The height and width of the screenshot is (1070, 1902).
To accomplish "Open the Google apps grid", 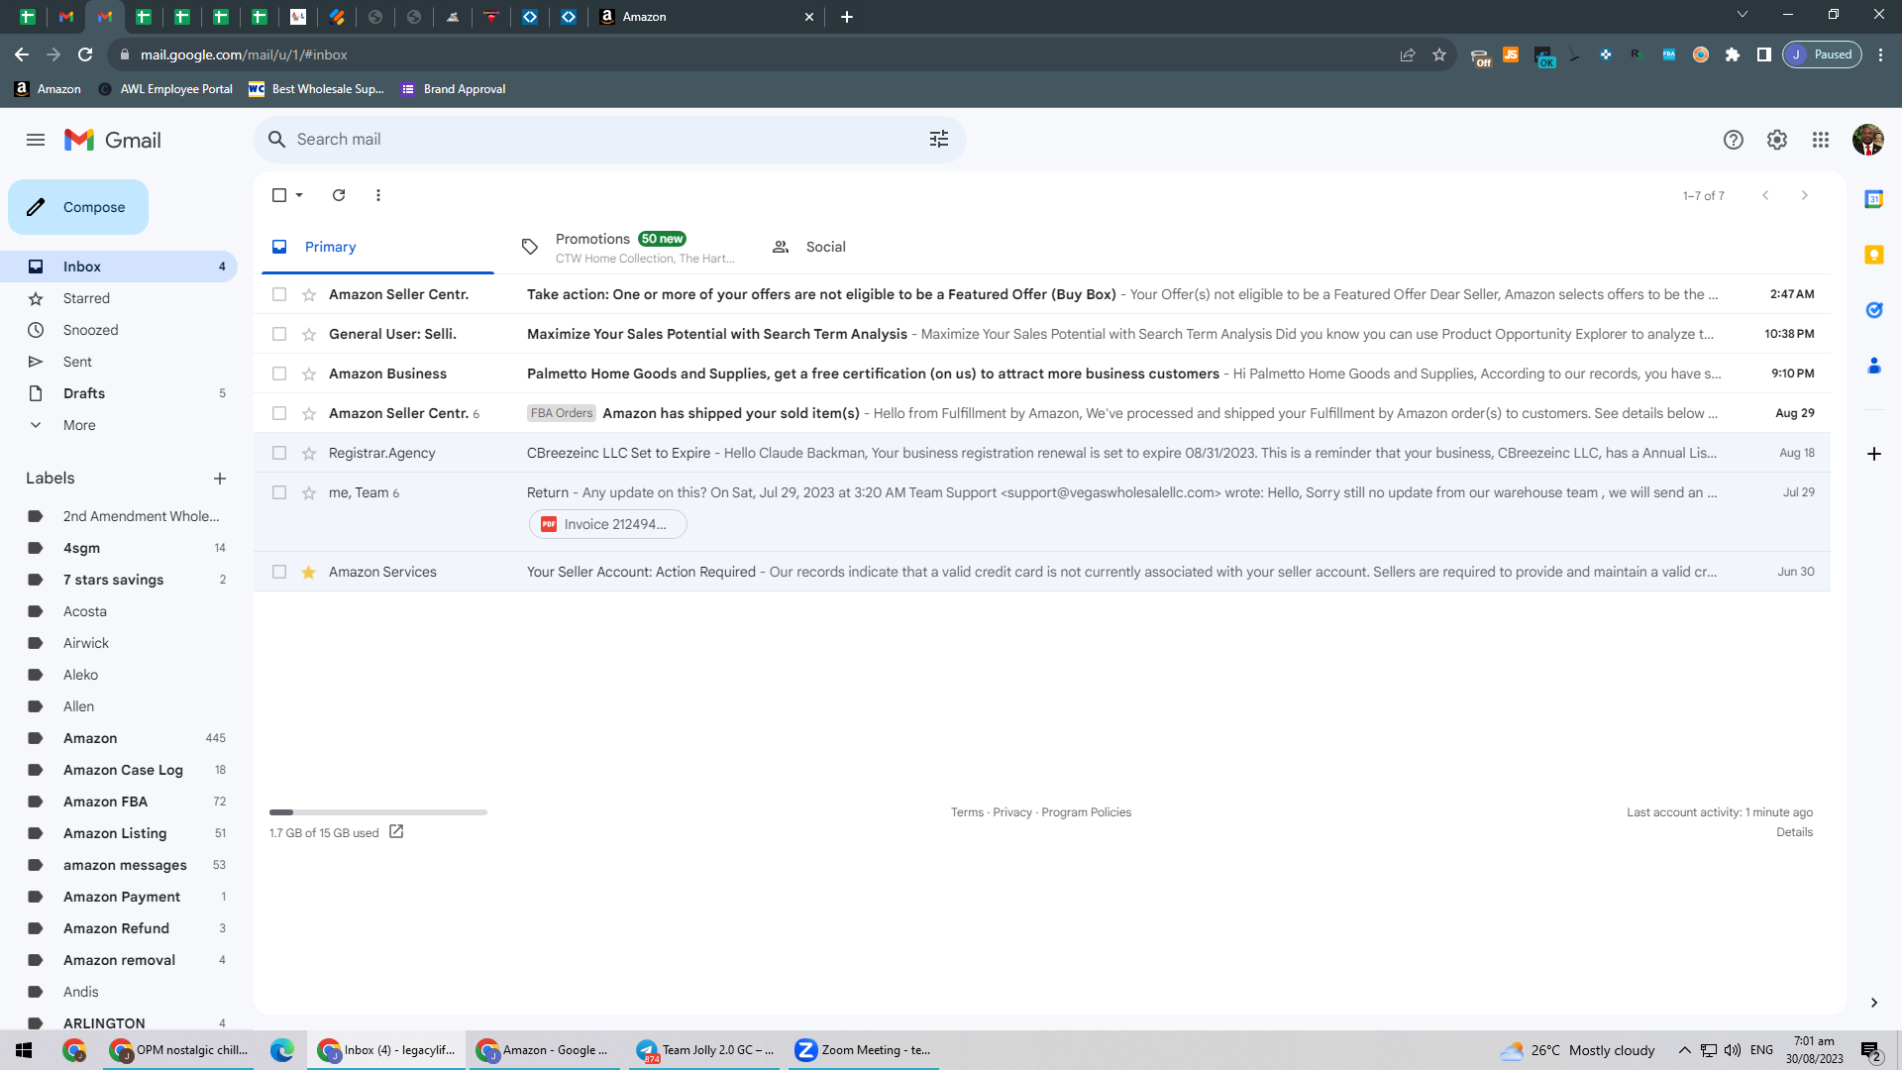I will [1821, 140].
